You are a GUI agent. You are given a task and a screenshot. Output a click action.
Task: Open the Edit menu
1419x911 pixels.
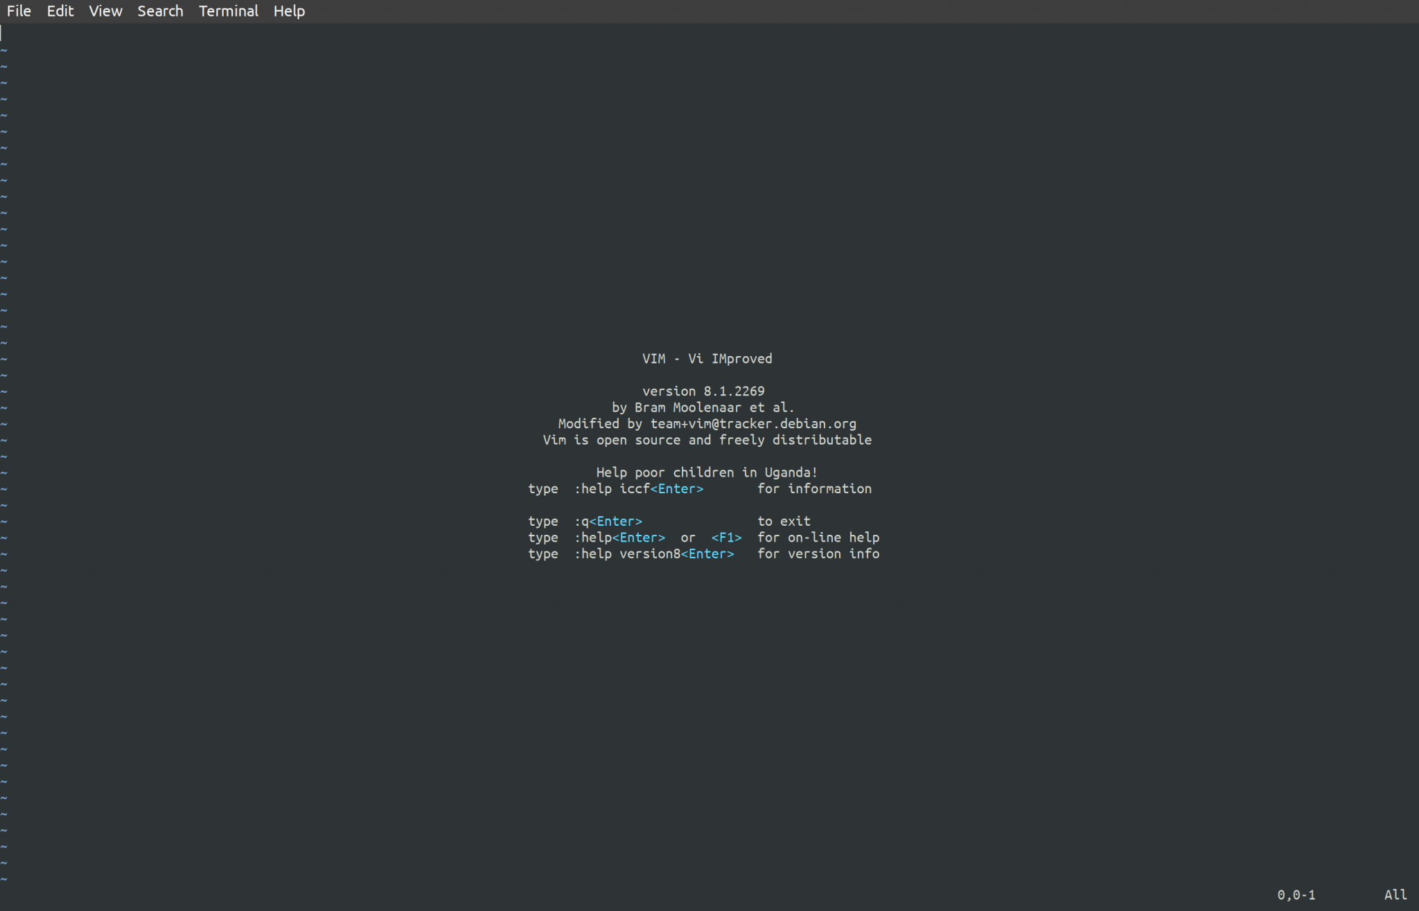coord(60,10)
